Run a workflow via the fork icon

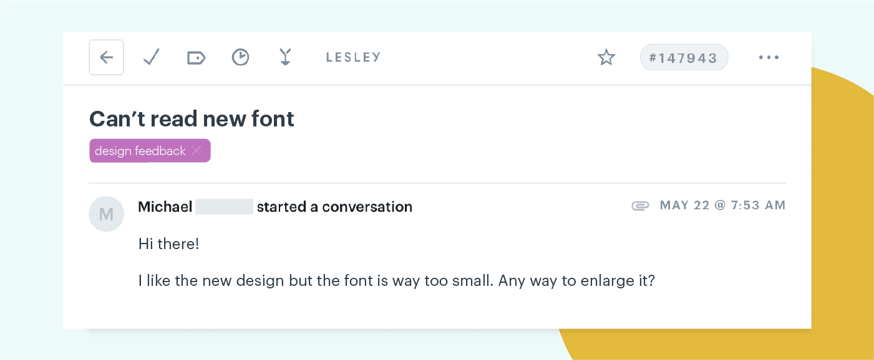(285, 57)
